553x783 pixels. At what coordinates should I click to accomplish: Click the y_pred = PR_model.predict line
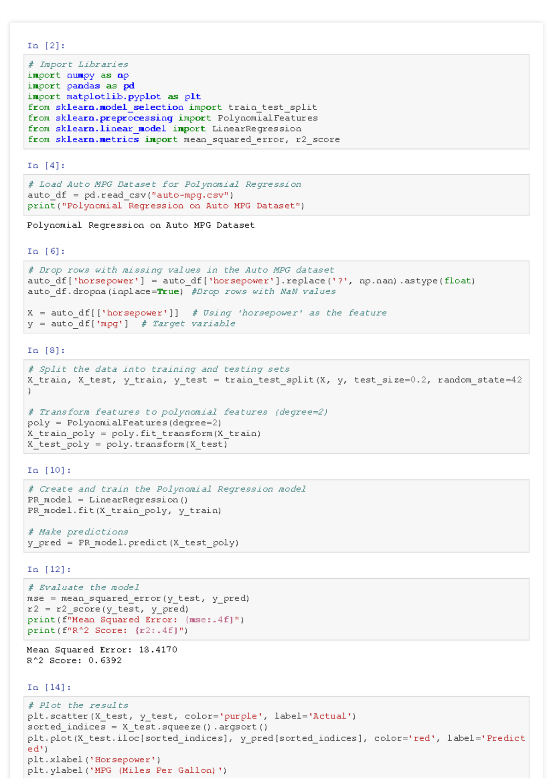click(x=133, y=543)
